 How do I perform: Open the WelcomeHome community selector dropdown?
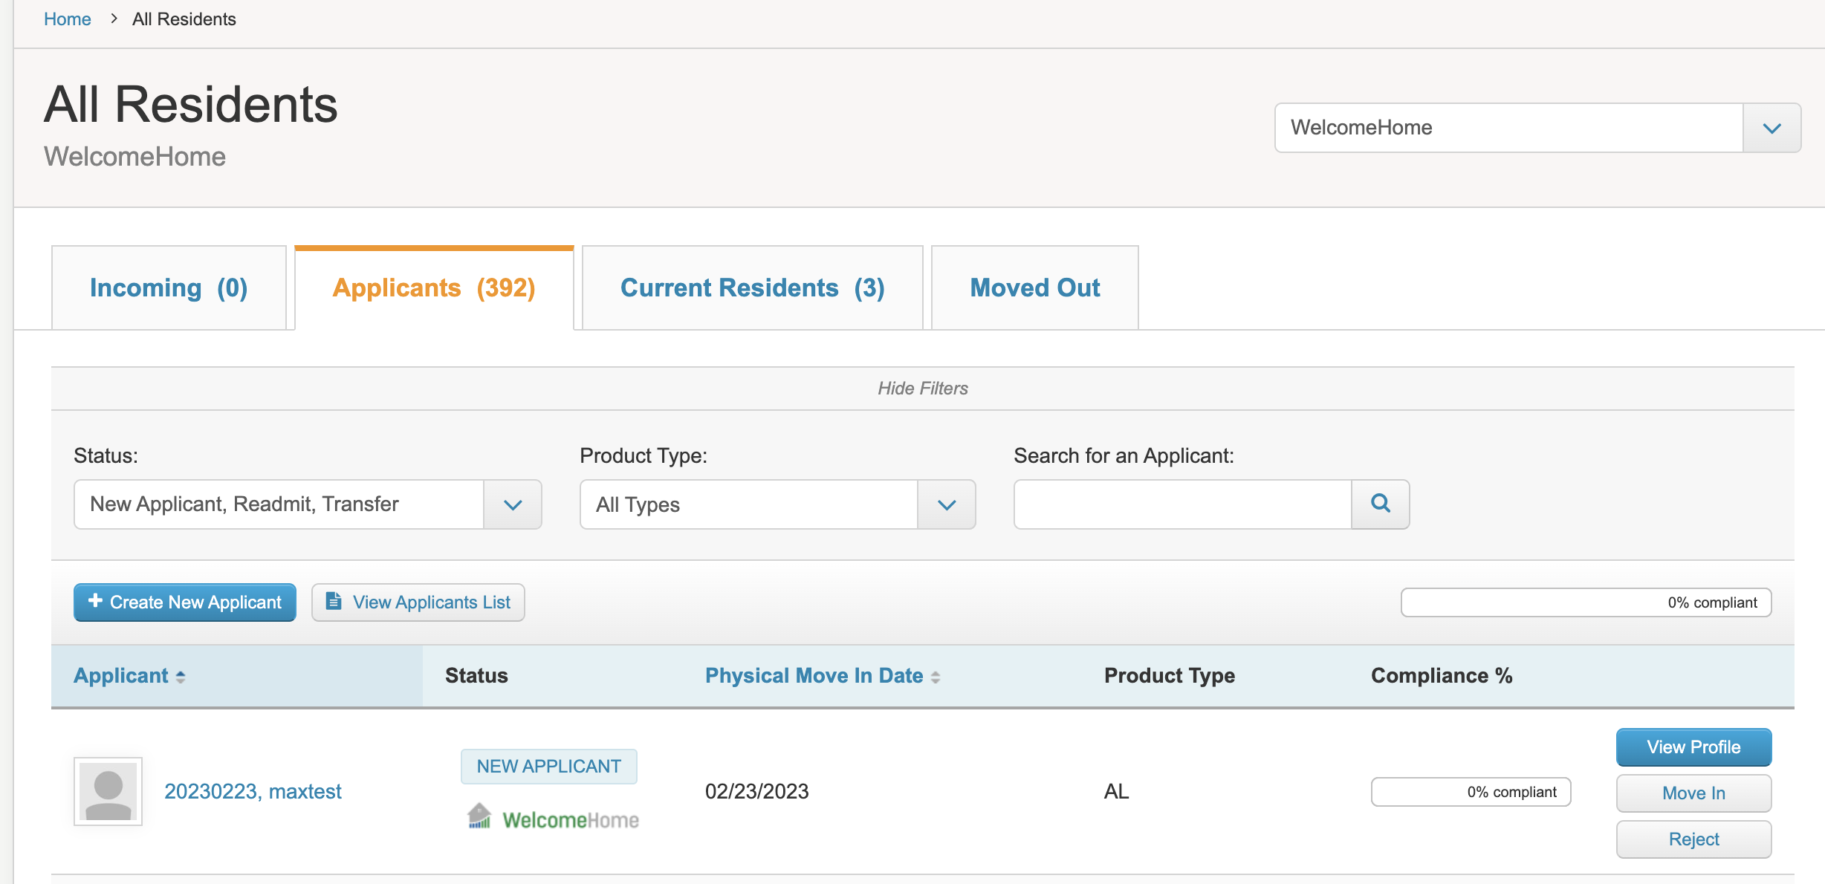pyautogui.click(x=1537, y=128)
